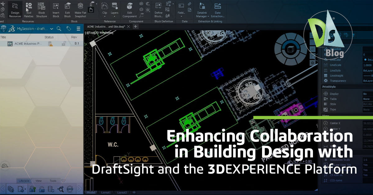The height and width of the screenshot is (195, 373).
Task: Switch to the Layout2 tab
Action: point(122,193)
